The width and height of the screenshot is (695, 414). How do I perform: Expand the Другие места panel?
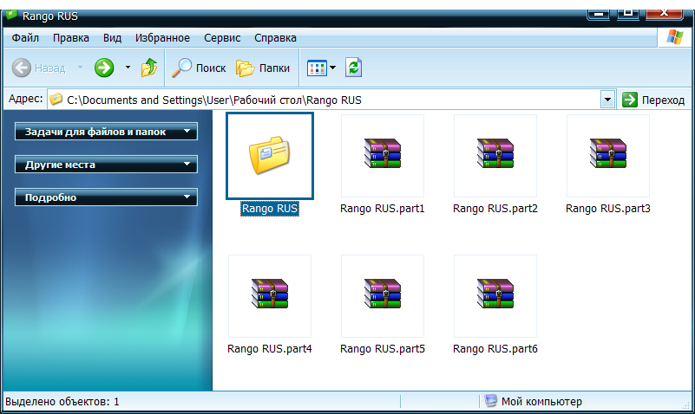(x=106, y=164)
